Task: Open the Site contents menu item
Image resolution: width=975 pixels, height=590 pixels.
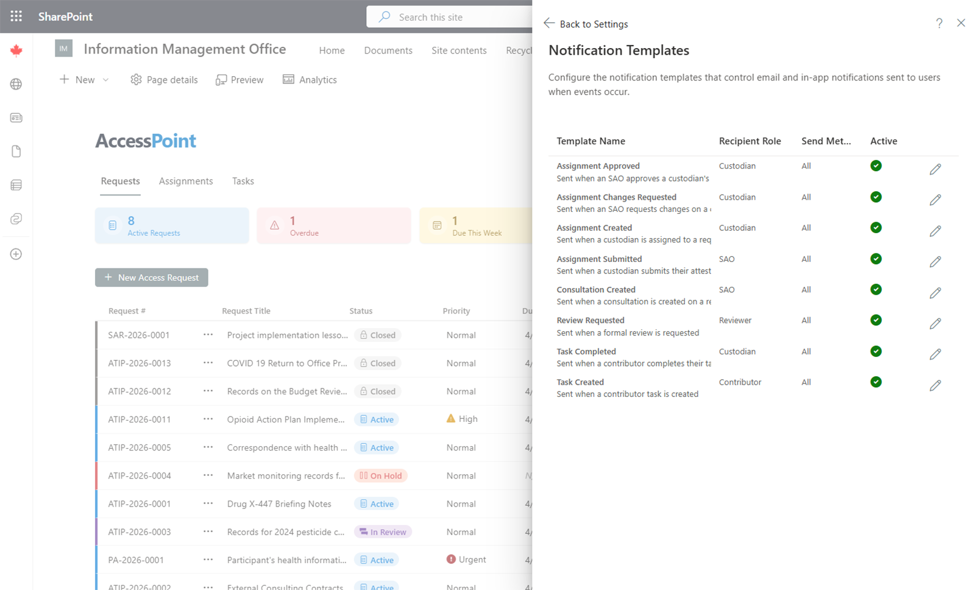Action: [459, 51]
